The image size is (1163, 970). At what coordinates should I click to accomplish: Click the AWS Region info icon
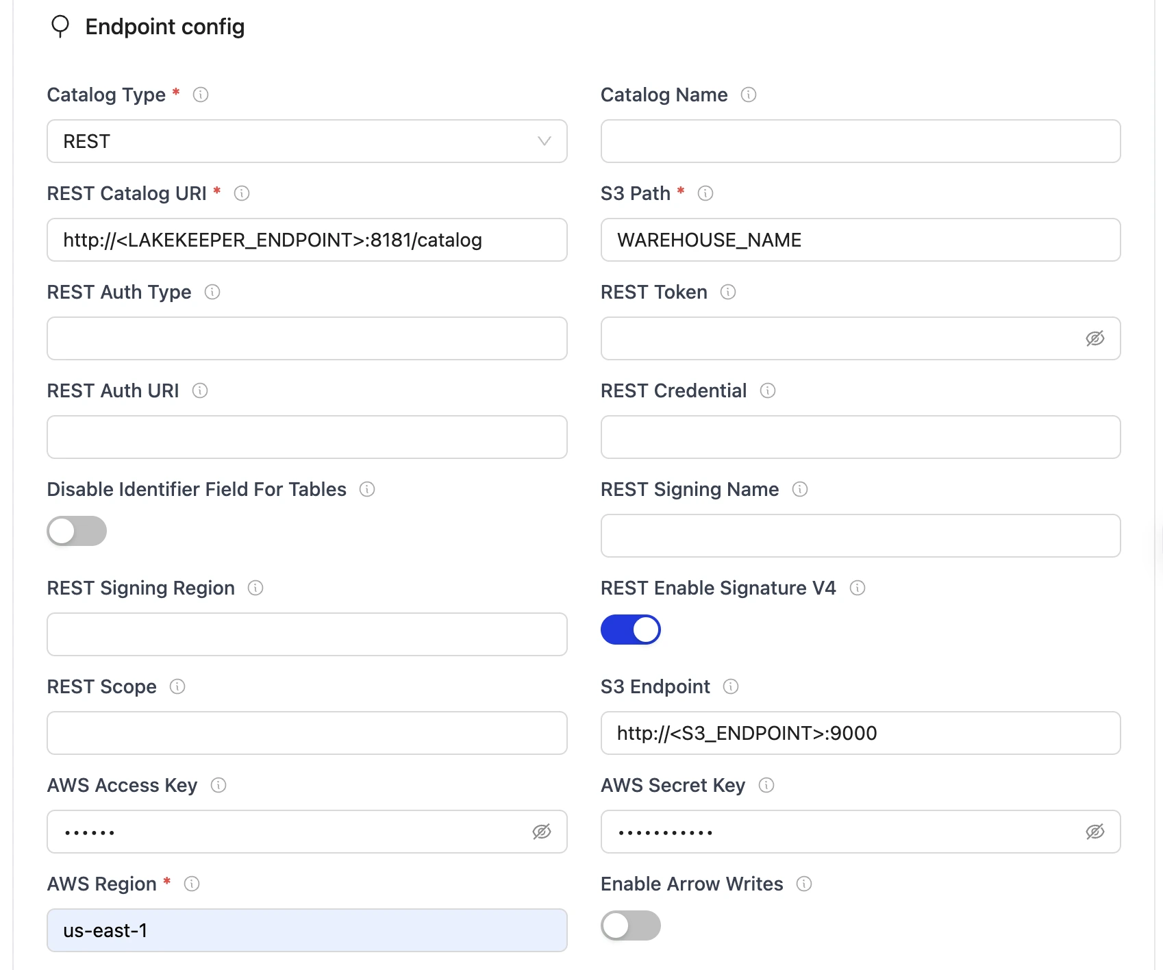point(192,884)
